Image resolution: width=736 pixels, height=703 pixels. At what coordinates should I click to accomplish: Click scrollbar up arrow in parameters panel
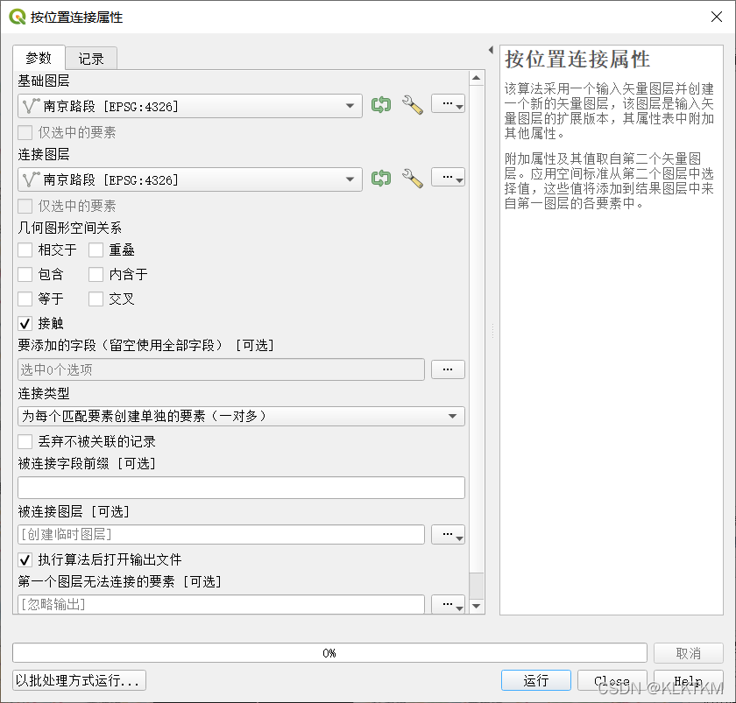tap(477, 78)
